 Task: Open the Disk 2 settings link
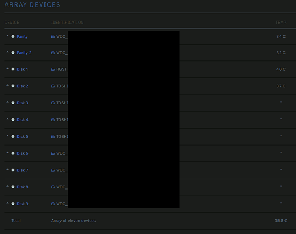(23, 86)
